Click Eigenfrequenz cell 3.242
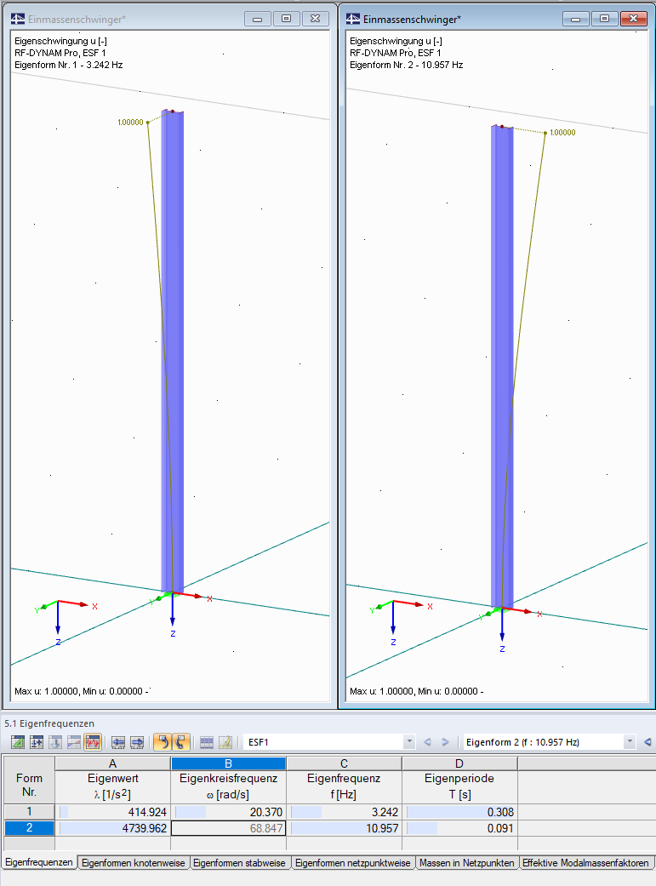The height and width of the screenshot is (886, 656). pos(344,812)
